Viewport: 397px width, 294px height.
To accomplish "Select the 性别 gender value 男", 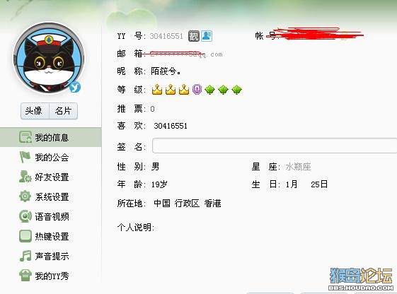I will (155, 167).
